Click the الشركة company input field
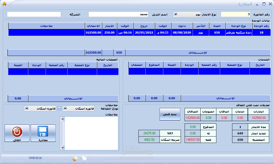 (x=34, y=14)
